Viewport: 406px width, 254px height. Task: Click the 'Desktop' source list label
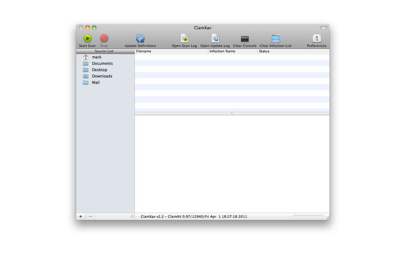pos(99,70)
